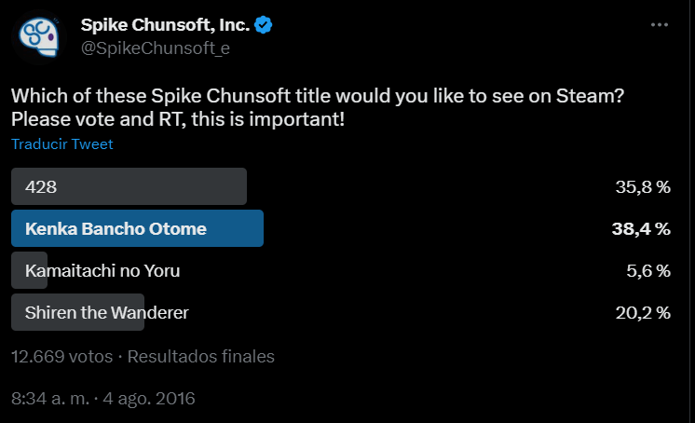This screenshot has height=423, width=695.
Task: Click the Traducir Tweet link
Action: (x=62, y=144)
